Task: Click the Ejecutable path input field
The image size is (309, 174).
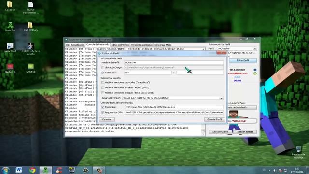Action: [174, 107]
